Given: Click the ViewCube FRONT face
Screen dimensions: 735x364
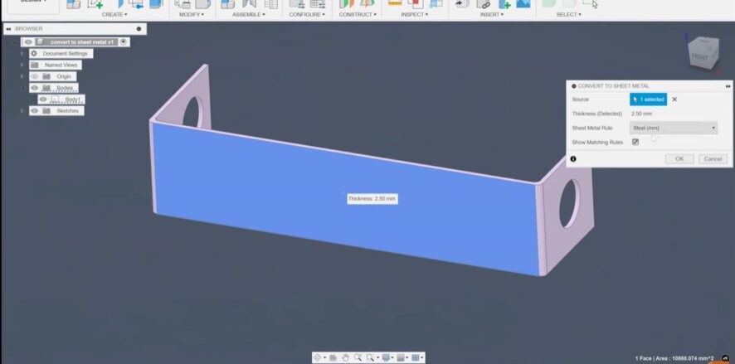Looking at the screenshot, I should (700, 56).
